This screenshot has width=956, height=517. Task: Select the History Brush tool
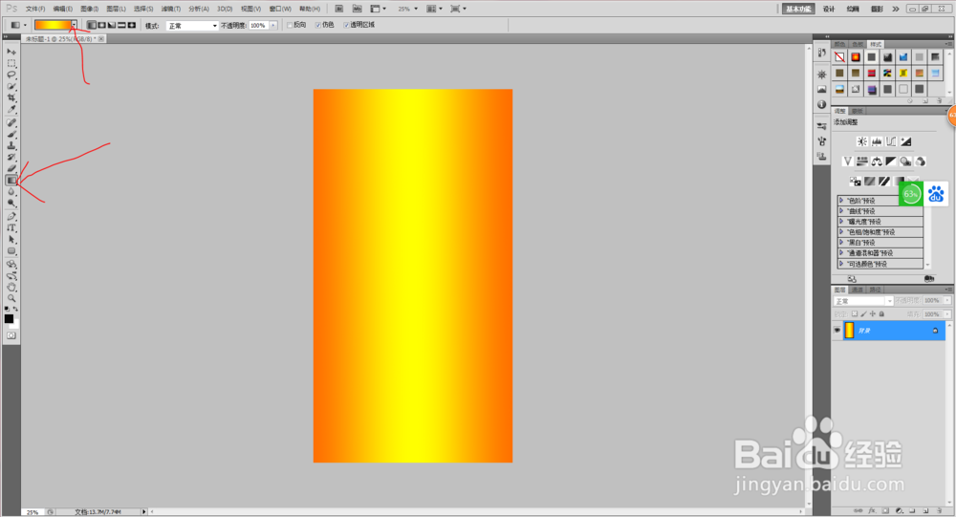(11, 158)
